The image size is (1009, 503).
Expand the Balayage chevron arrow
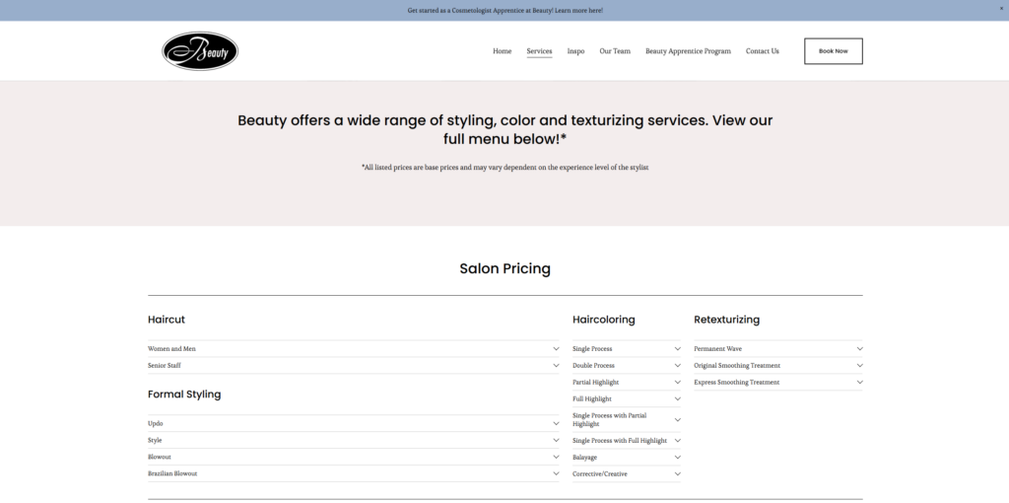click(677, 457)
